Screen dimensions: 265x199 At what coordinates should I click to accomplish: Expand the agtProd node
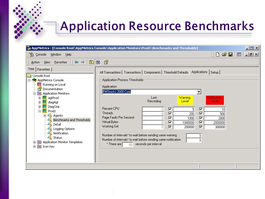point(39,98)
